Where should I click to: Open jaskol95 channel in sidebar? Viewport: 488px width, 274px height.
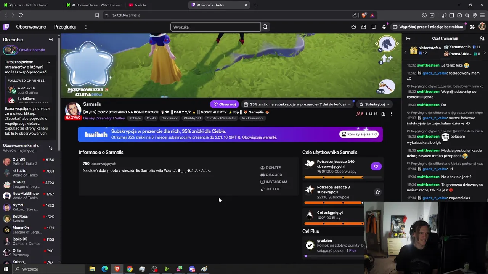pyautogui.click(x=29, y=241)
